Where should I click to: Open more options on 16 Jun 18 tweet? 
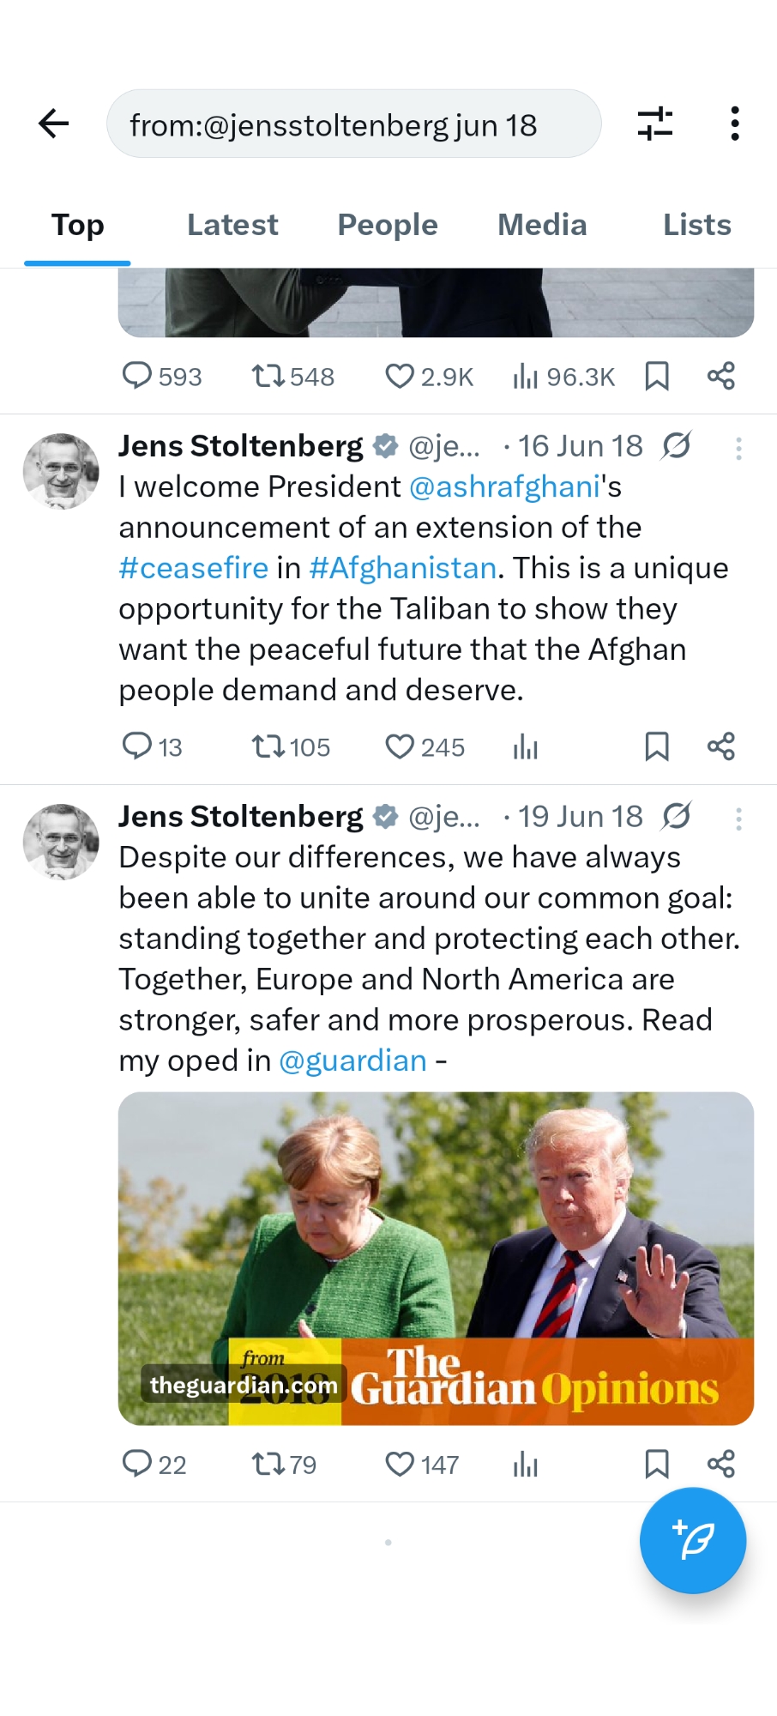tap(738, 448)
